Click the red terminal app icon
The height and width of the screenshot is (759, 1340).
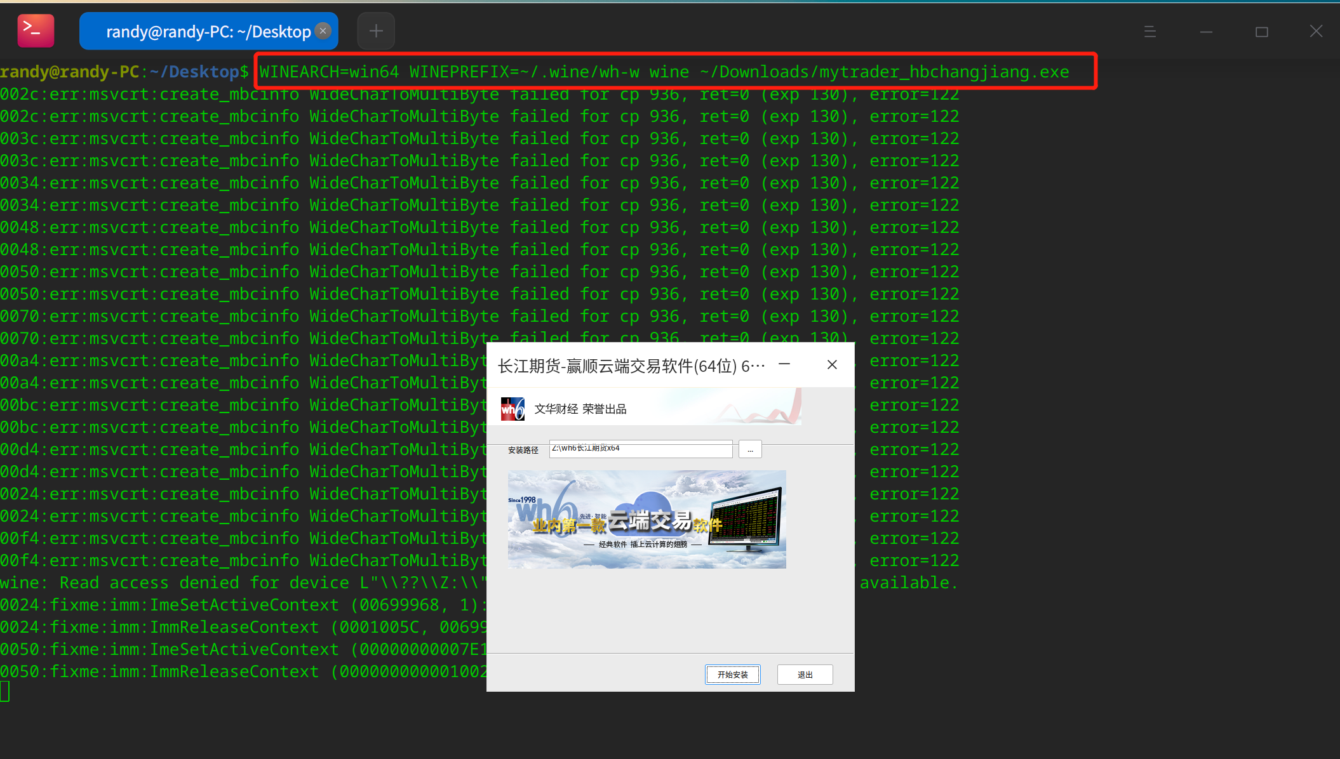tap(36, 30)
